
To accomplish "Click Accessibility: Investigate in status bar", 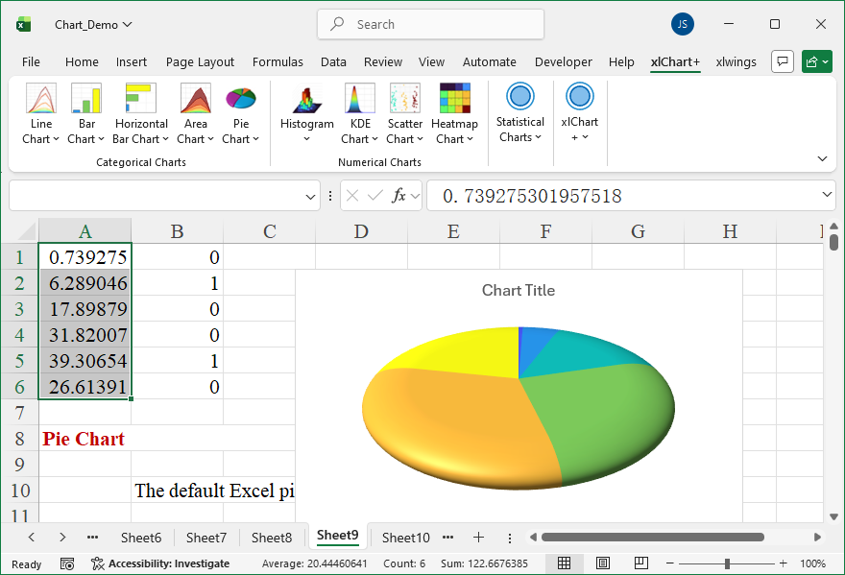I will 160,563.
